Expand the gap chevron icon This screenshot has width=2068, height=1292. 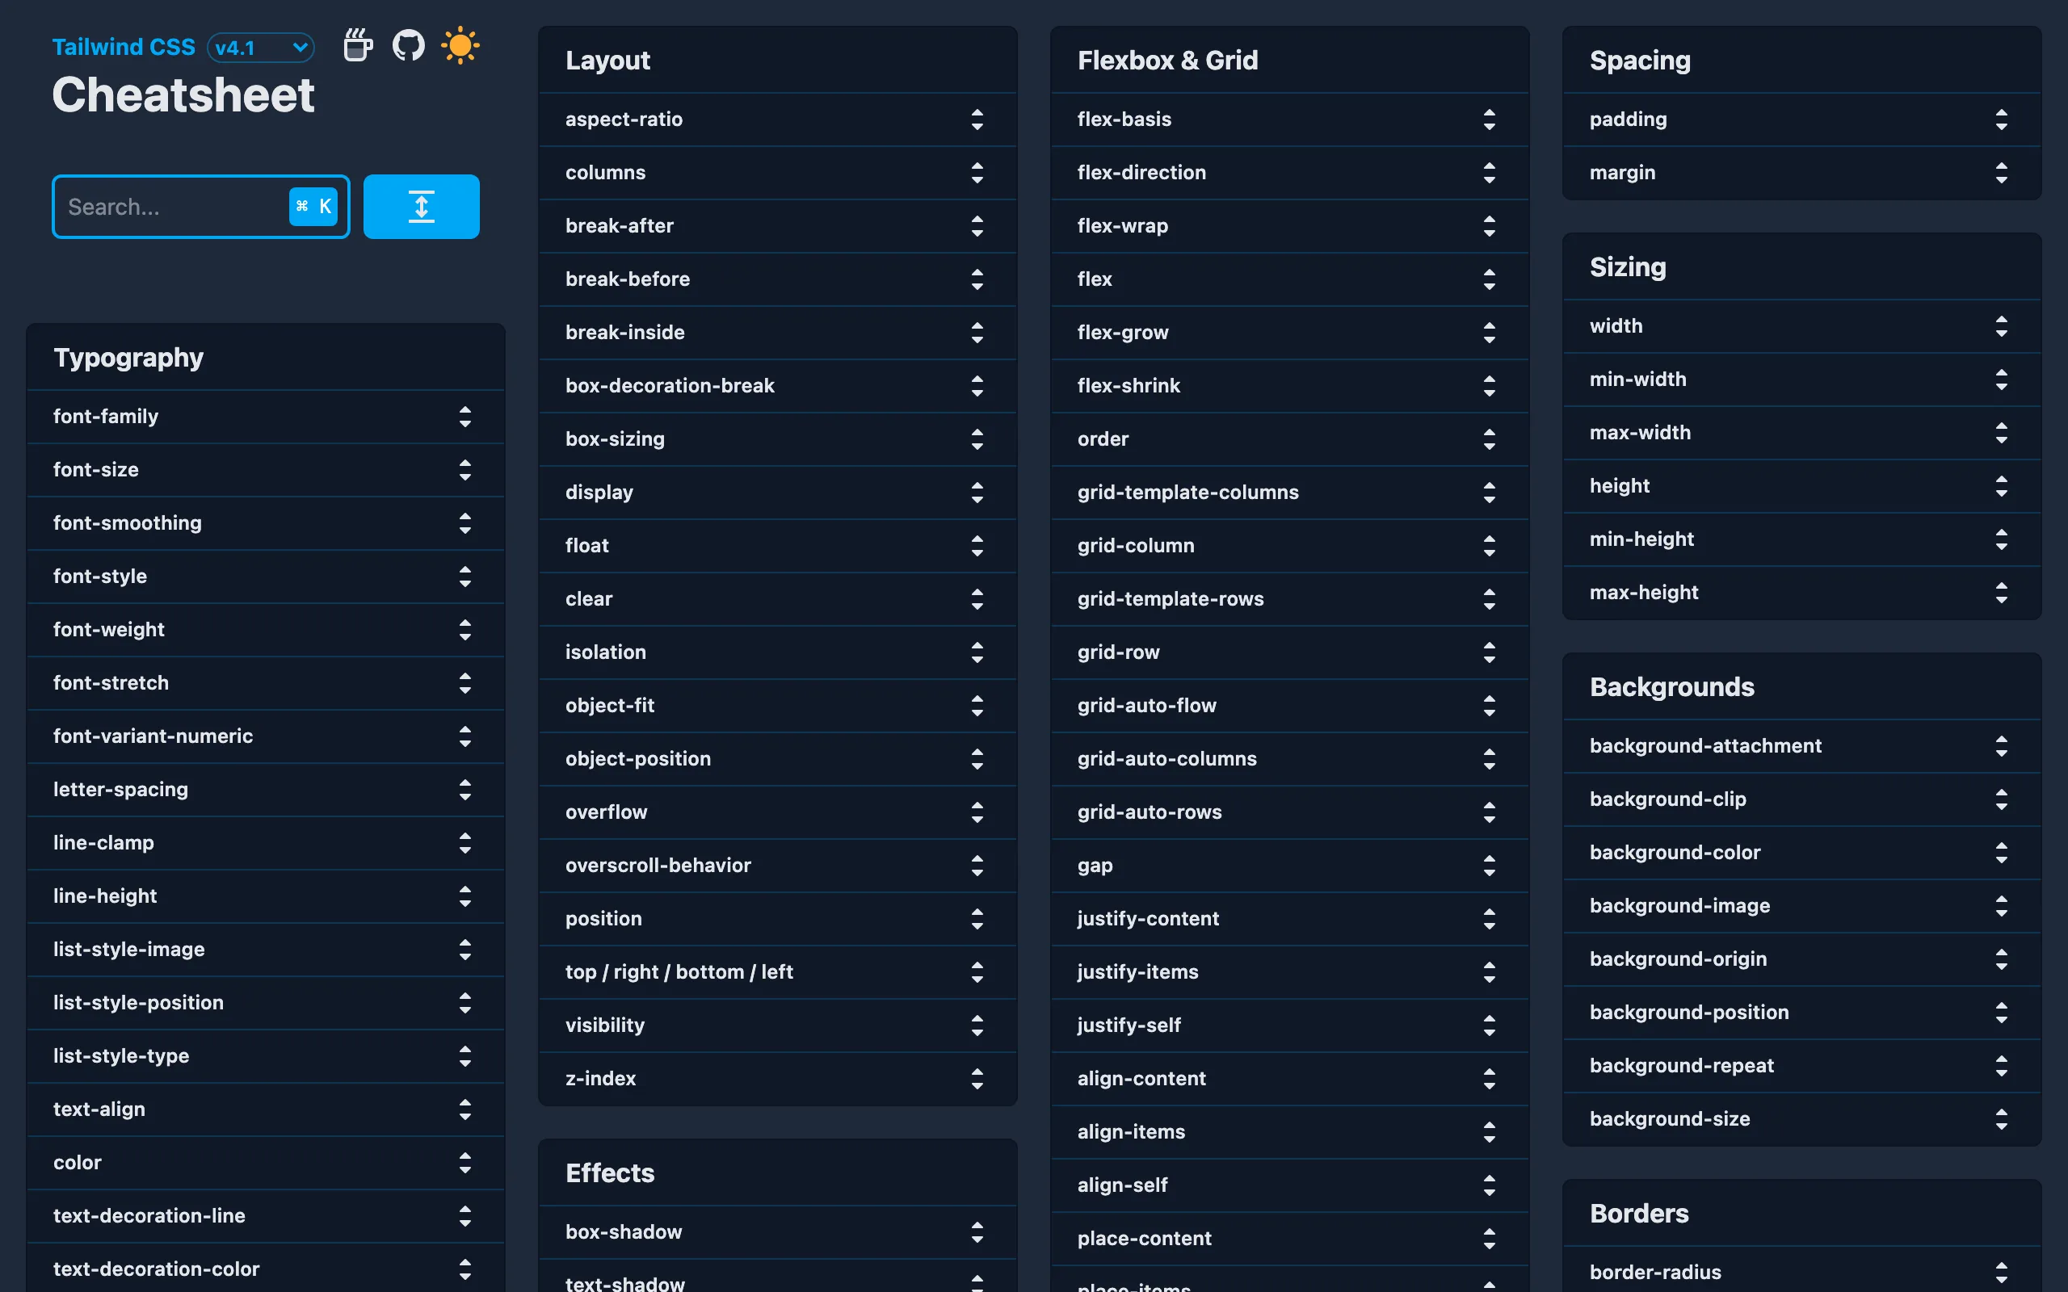(1490, 866)
